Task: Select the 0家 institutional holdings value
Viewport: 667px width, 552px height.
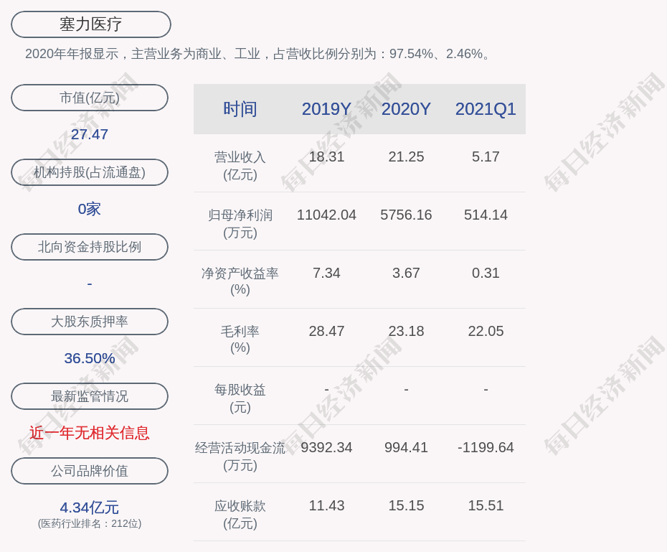Action: [90, 209]
